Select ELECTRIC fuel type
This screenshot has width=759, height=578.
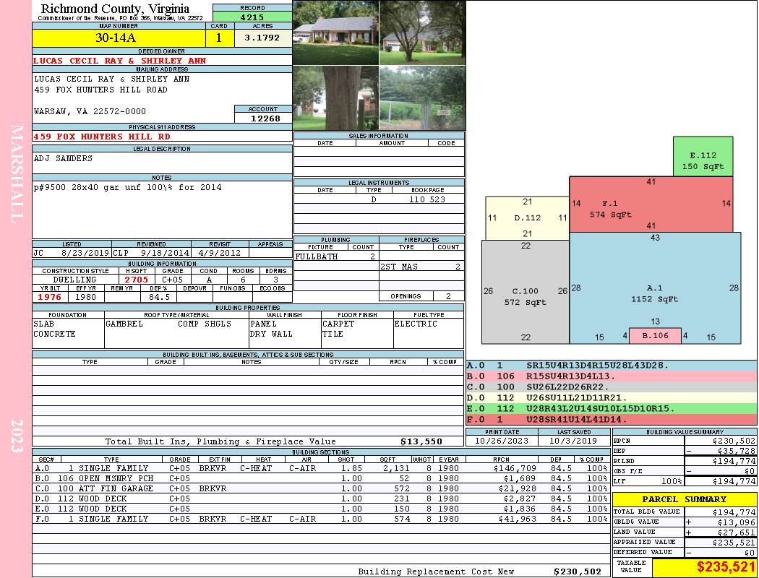pos(416,324)
